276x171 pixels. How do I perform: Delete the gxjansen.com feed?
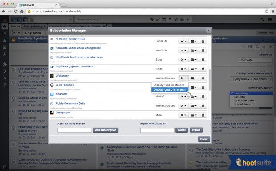[x=203, y=69]
